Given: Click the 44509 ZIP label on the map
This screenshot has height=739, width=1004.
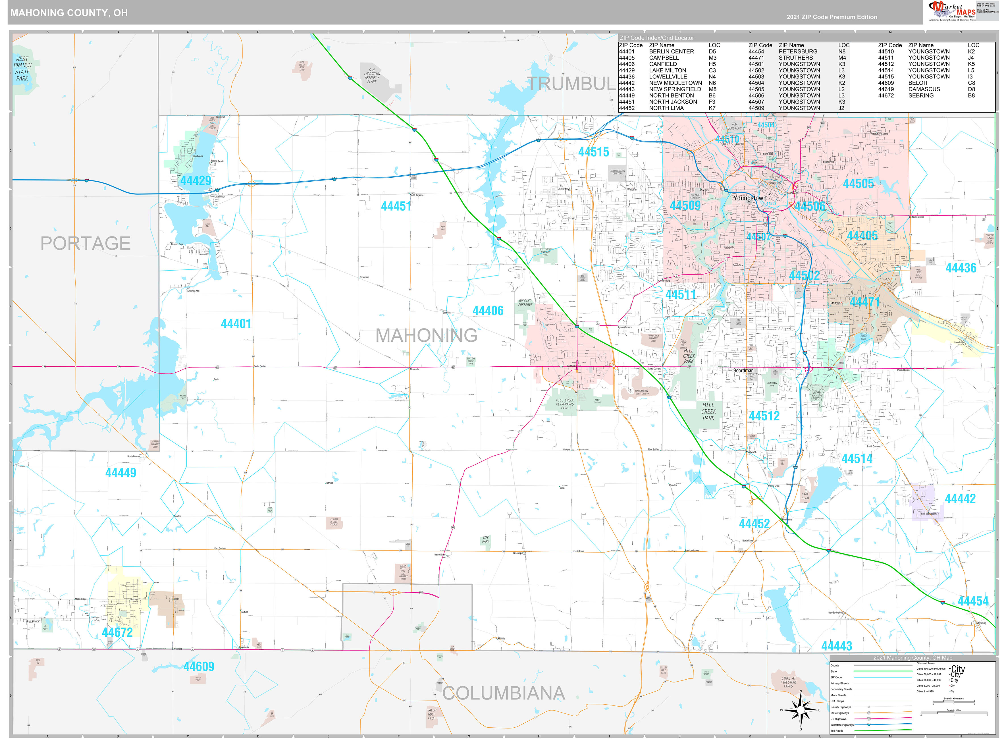Looking at the screenshot, I should [685, 206].
